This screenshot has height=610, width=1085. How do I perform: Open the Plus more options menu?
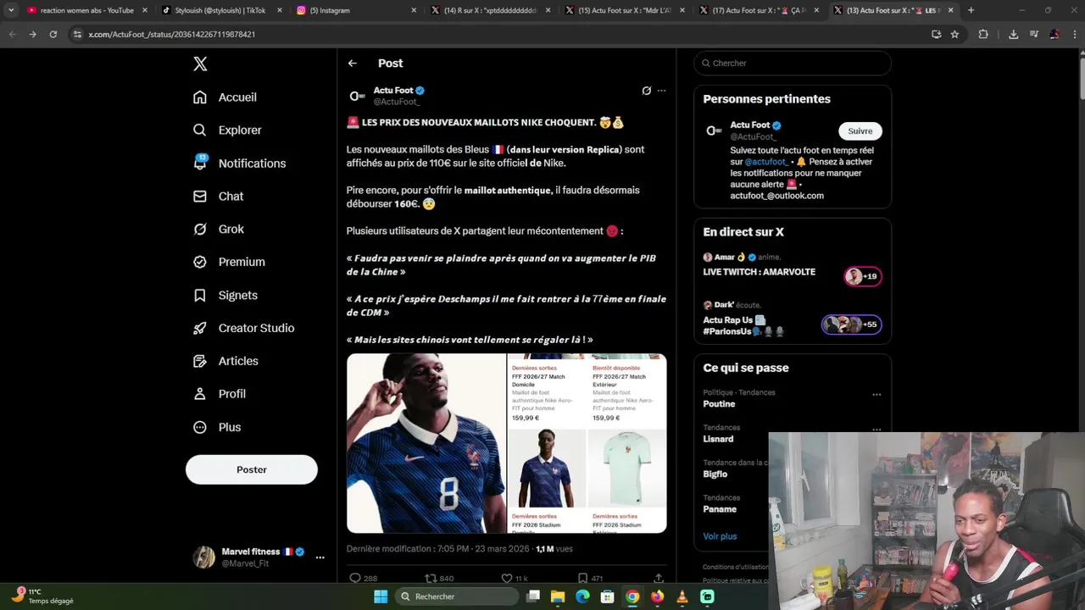pos(217,427)
